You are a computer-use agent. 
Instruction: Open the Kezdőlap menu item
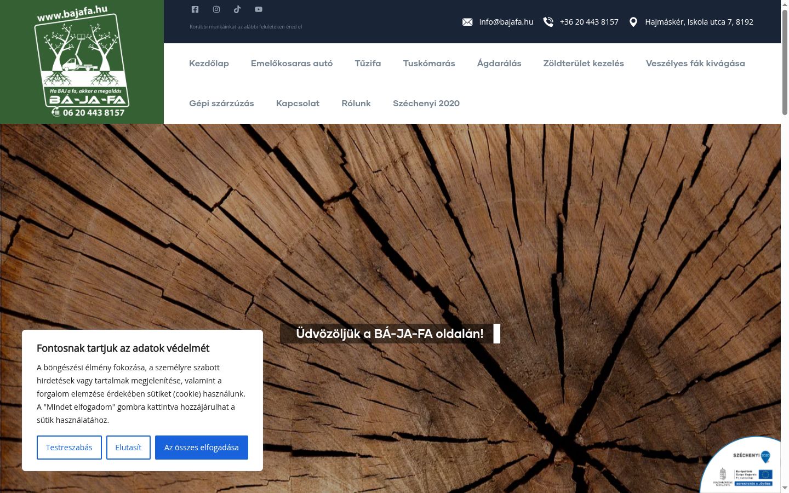click(209, 64)
